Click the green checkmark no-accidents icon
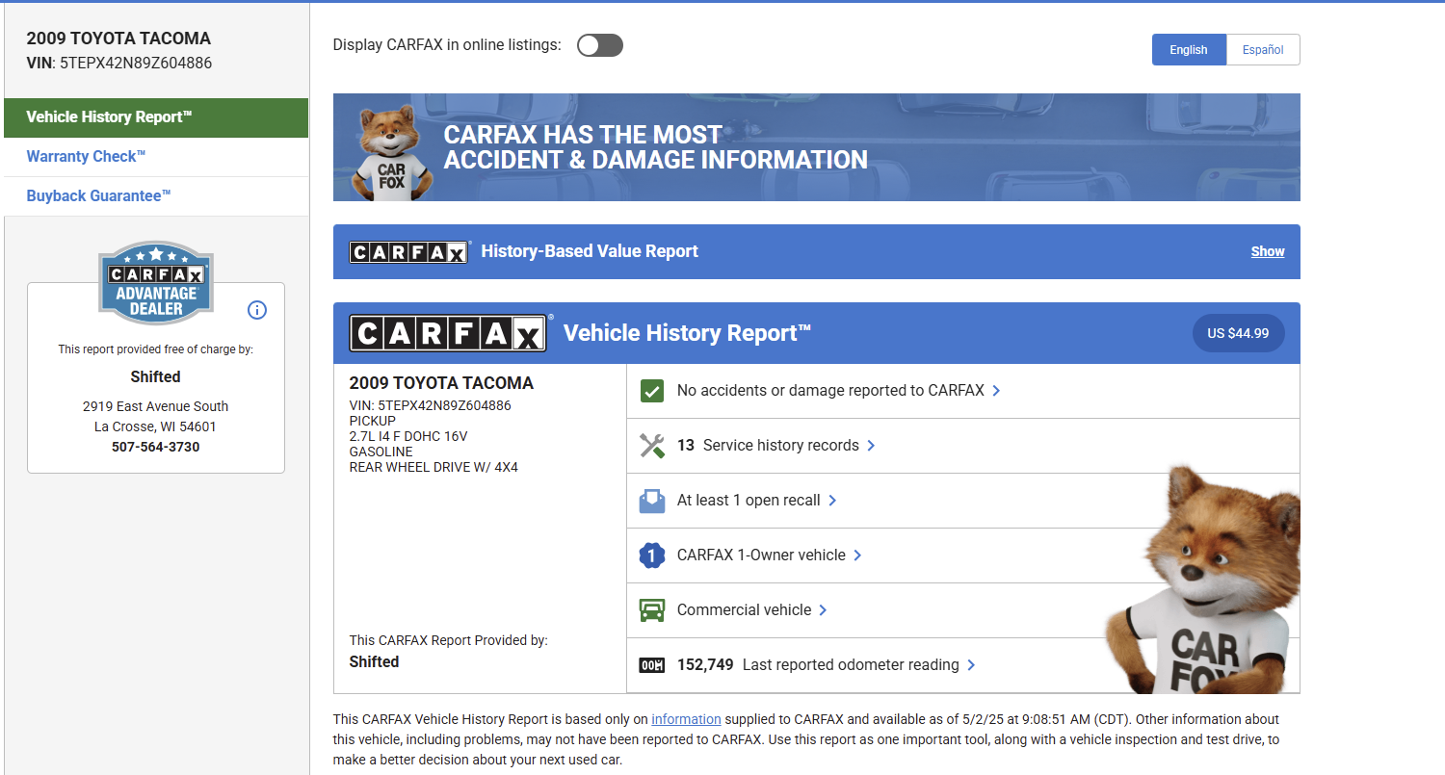Viewport: 1445px width, 775px height. click(652, 391)
